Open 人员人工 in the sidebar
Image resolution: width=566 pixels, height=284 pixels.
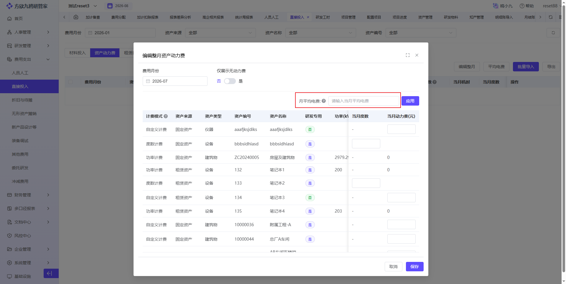29,73
